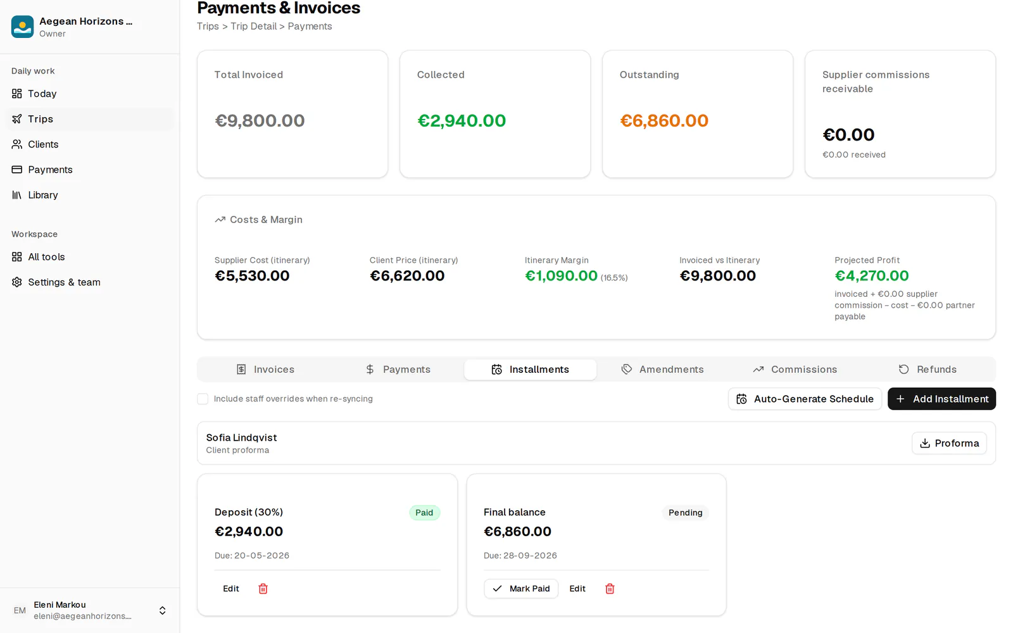1013x633 pixels.
Task: Click the Due: 28-09-2026 date
Action: [x=520, y=556]
